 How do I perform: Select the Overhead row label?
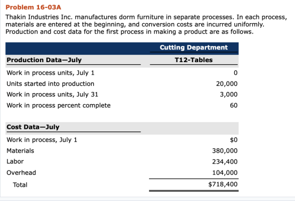(21, 173)
